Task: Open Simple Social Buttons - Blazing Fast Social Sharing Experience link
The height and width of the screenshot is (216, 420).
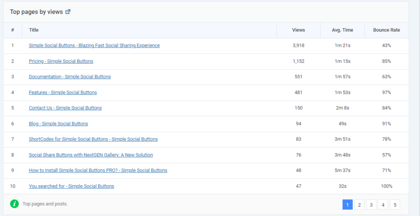Action: point(94,46)
